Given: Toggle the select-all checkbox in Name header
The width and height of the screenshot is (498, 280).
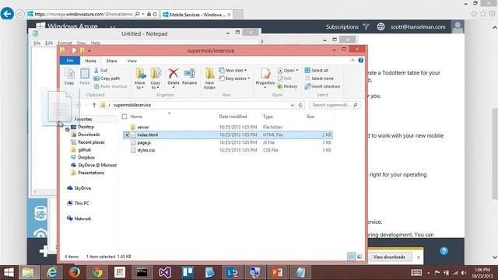Looking at the screenshot, I should coord(124,117).
